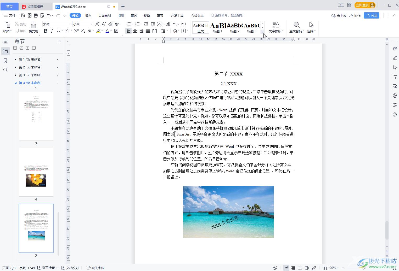399x271 pixels.
Task: Toggle justify alignment
Action: tap(148, 31)
